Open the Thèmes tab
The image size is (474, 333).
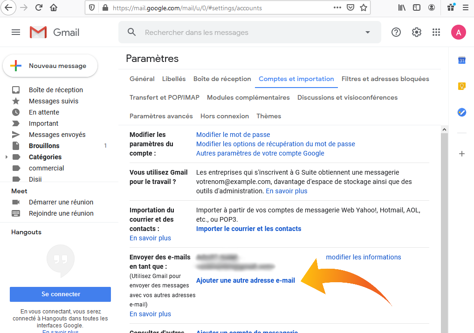tap(269, 116)
